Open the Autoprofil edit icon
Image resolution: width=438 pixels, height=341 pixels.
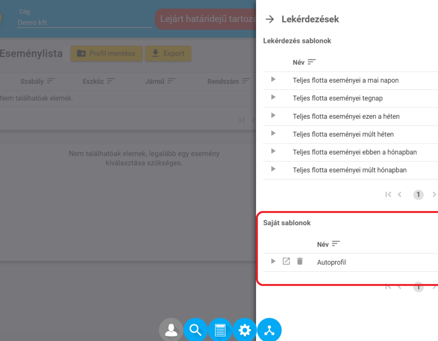[x=286, y=261]
